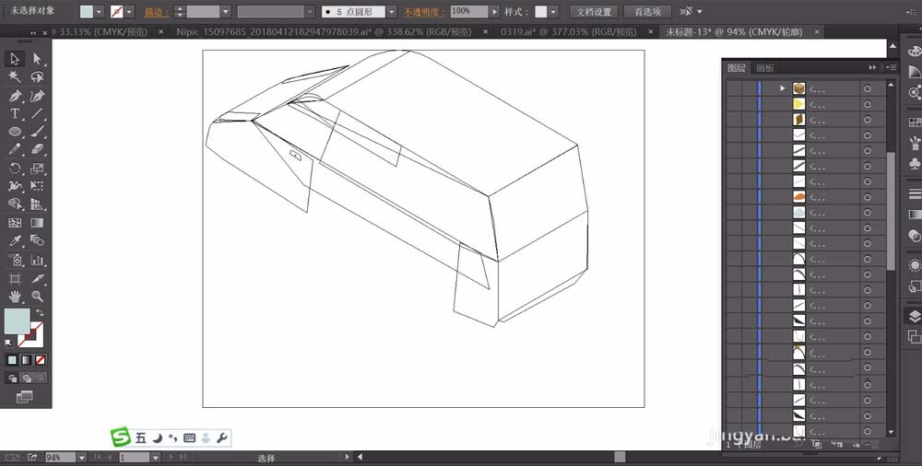Image resolution: width=922 pixels, height=466 pixels.
Task: Click the 文档设置 button
Action: pos(594,12)
